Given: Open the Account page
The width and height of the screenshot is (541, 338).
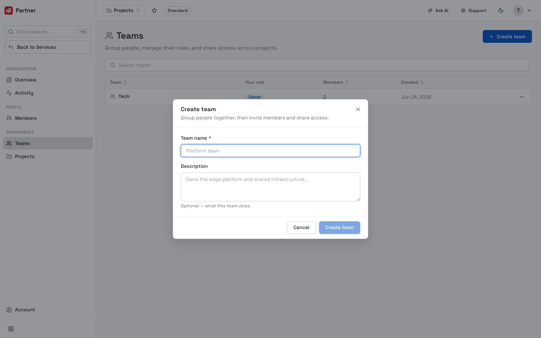Looking at the screenshot, I should click(x=48, y=310).
